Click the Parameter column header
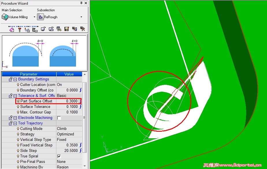The height and width of the screenshot is (169, 267). pyautogui.click(x=29, y=74)
